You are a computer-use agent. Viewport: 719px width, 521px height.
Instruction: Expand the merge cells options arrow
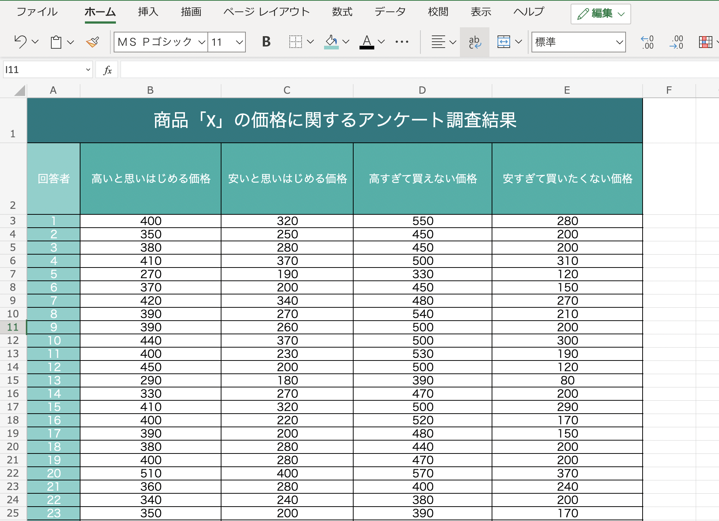519,42
